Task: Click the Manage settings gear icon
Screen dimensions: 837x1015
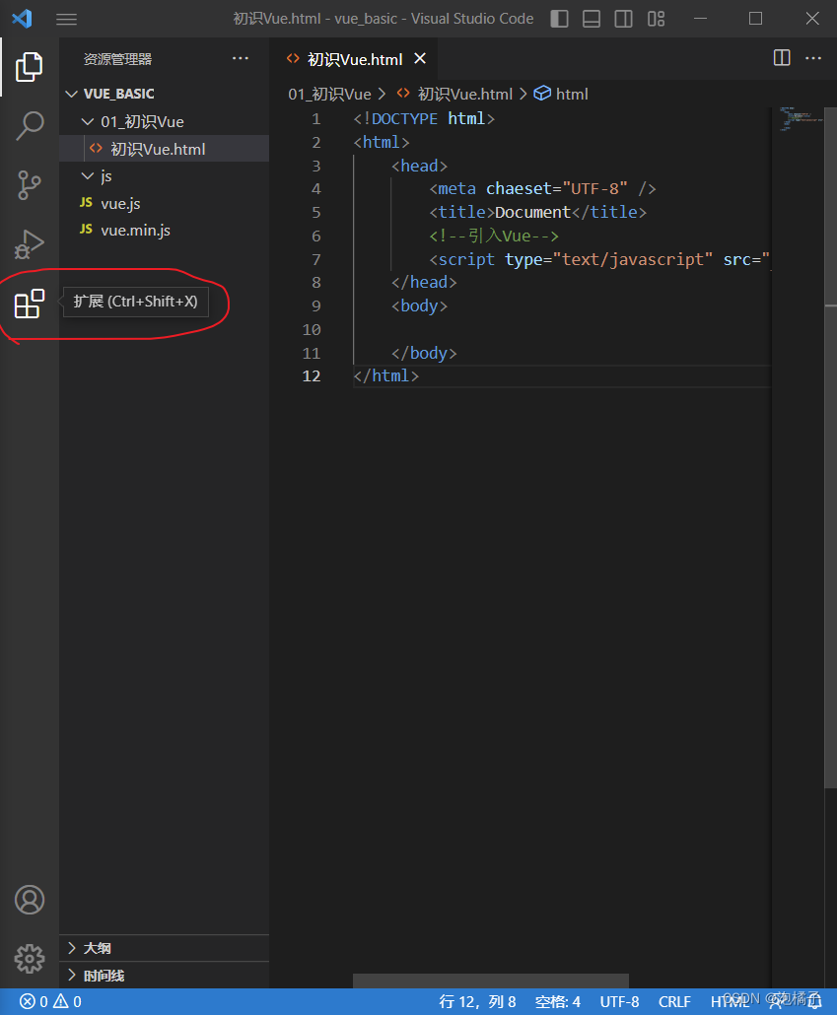Action: (x=30, y=958)
